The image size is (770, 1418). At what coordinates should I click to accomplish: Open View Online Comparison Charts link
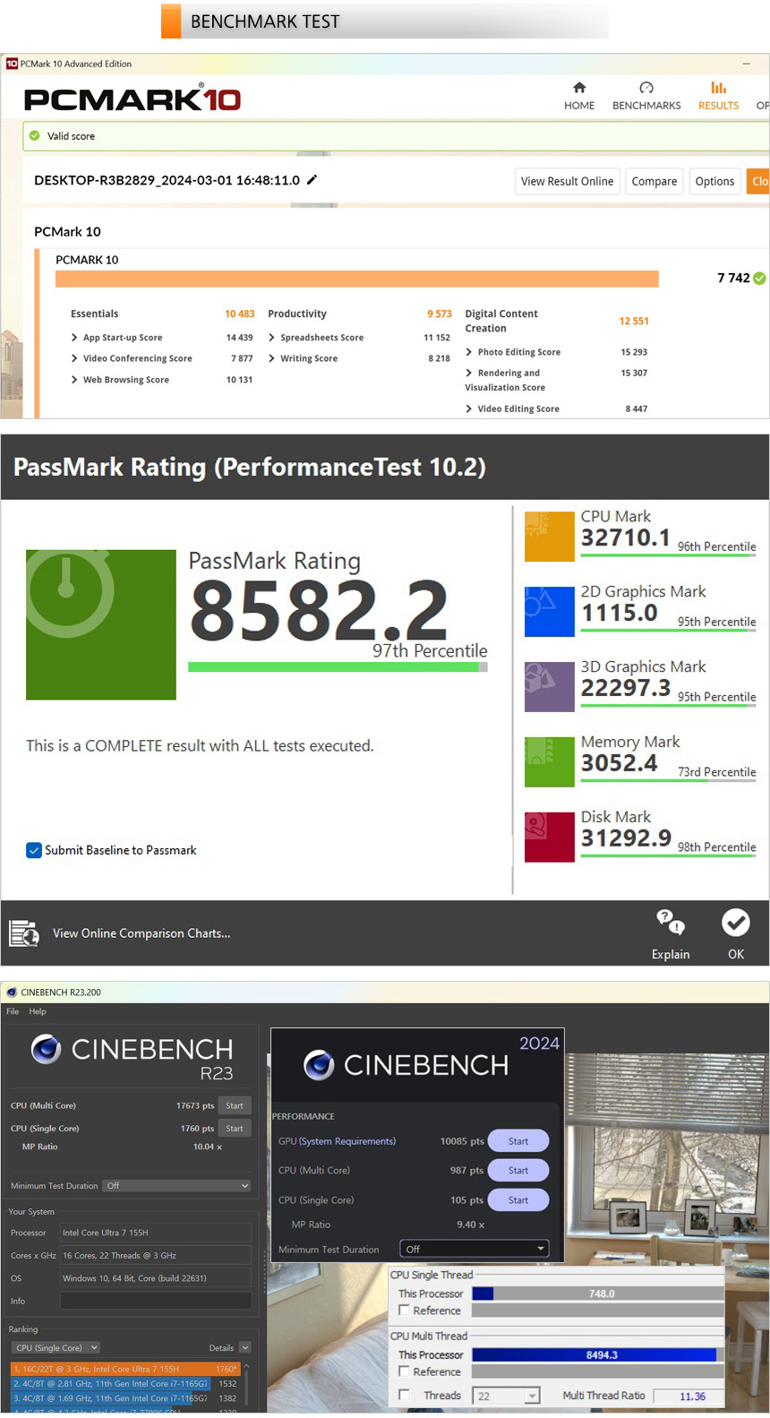point(141,933)
